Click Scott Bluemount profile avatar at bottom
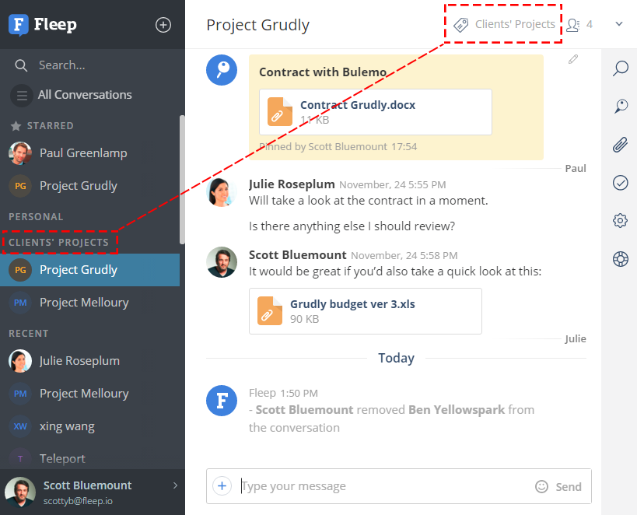This screenshot has height=515, width=637. tap(20, 492)
